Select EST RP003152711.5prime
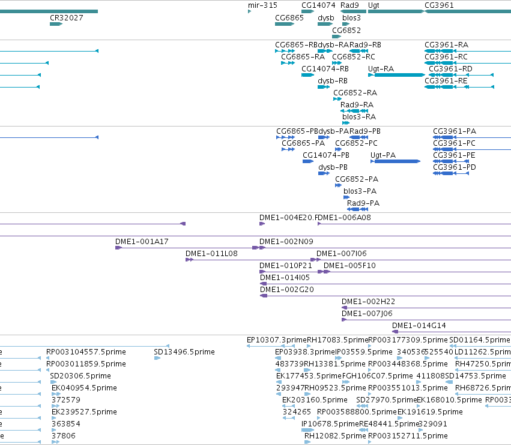Image resolution: width=511 pixels, height=445 pixels. [x=408, y=436]
